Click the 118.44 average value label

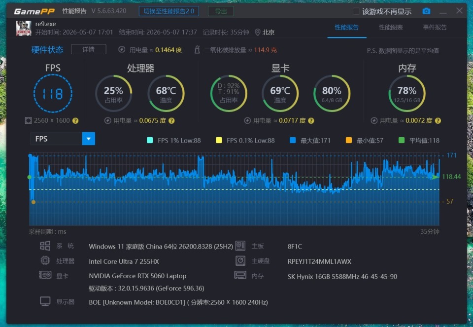[x=451, y=177]
